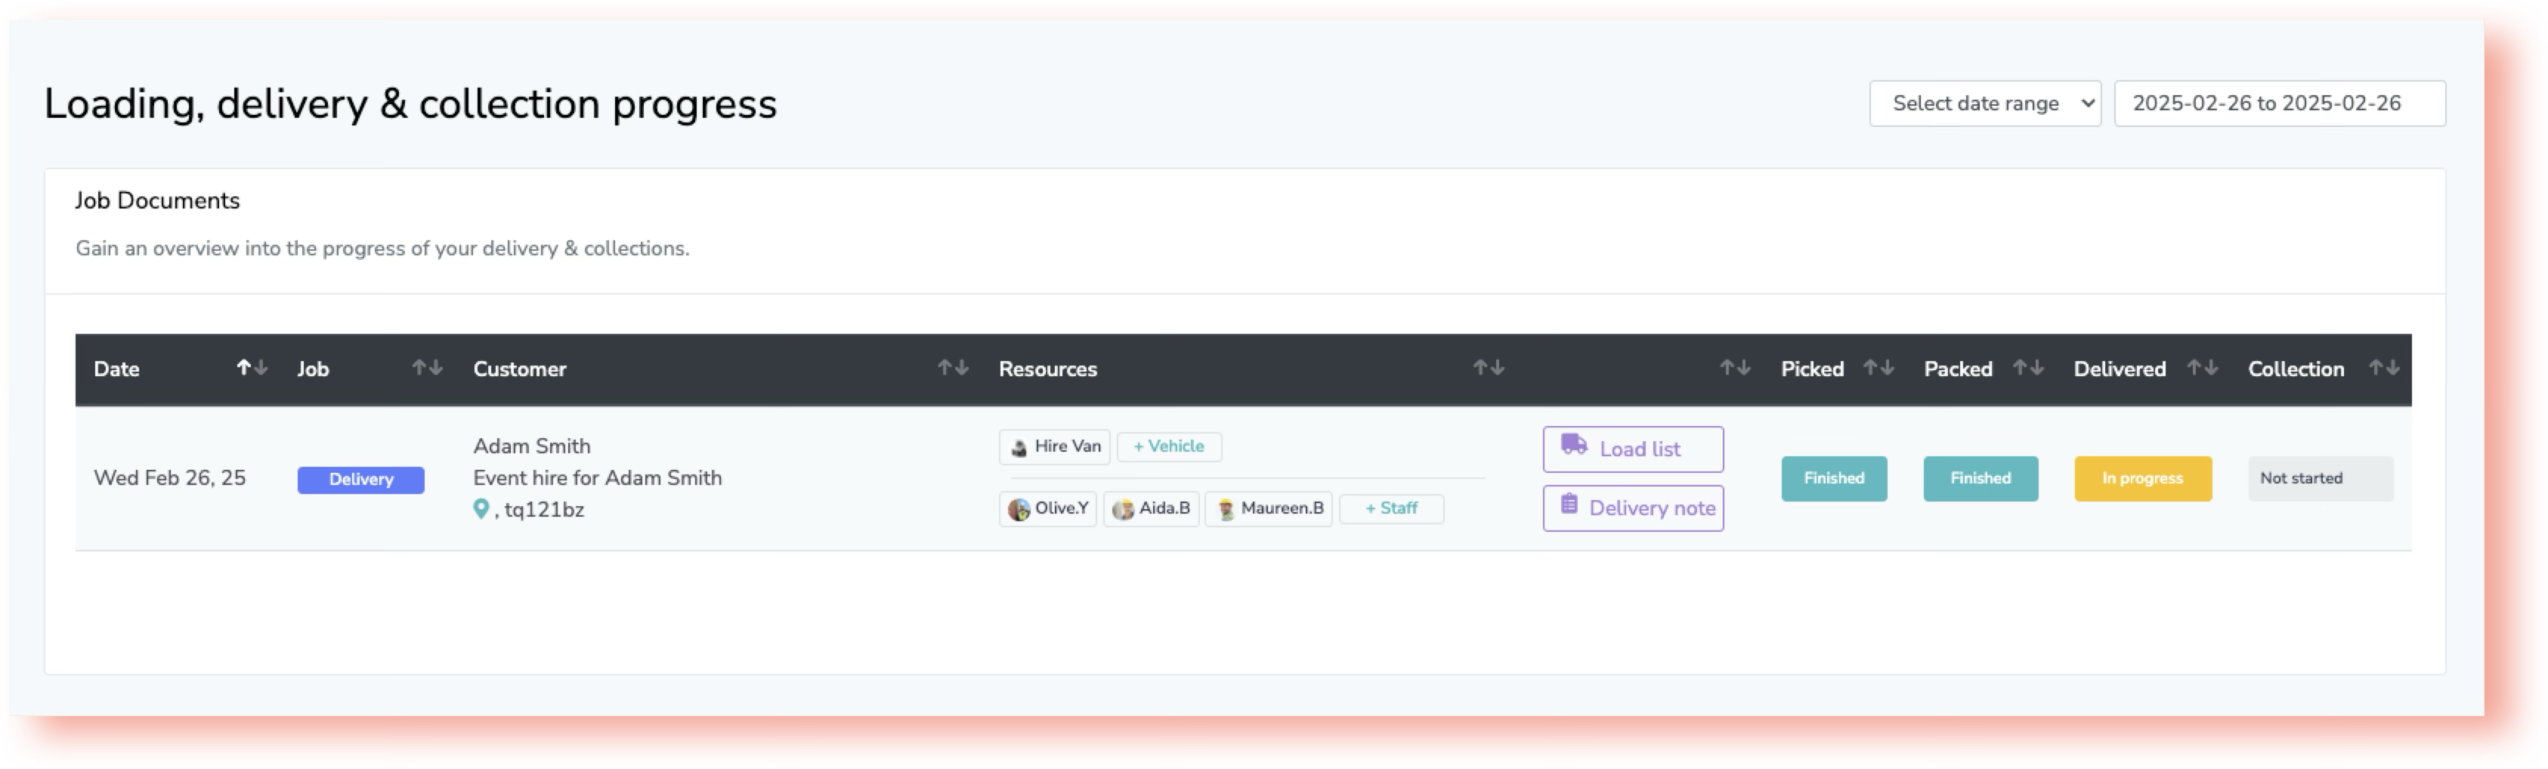Sort by Customer column arrows
The width and height of the screenshot is (2548, 769).
point(953,368)
